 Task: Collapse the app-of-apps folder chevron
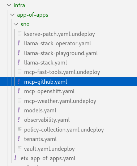[x=12, y=15]
